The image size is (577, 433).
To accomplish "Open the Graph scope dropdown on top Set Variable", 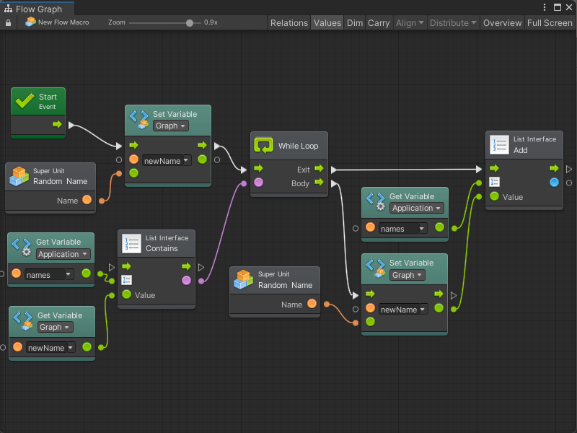I will tap(171, 126).
